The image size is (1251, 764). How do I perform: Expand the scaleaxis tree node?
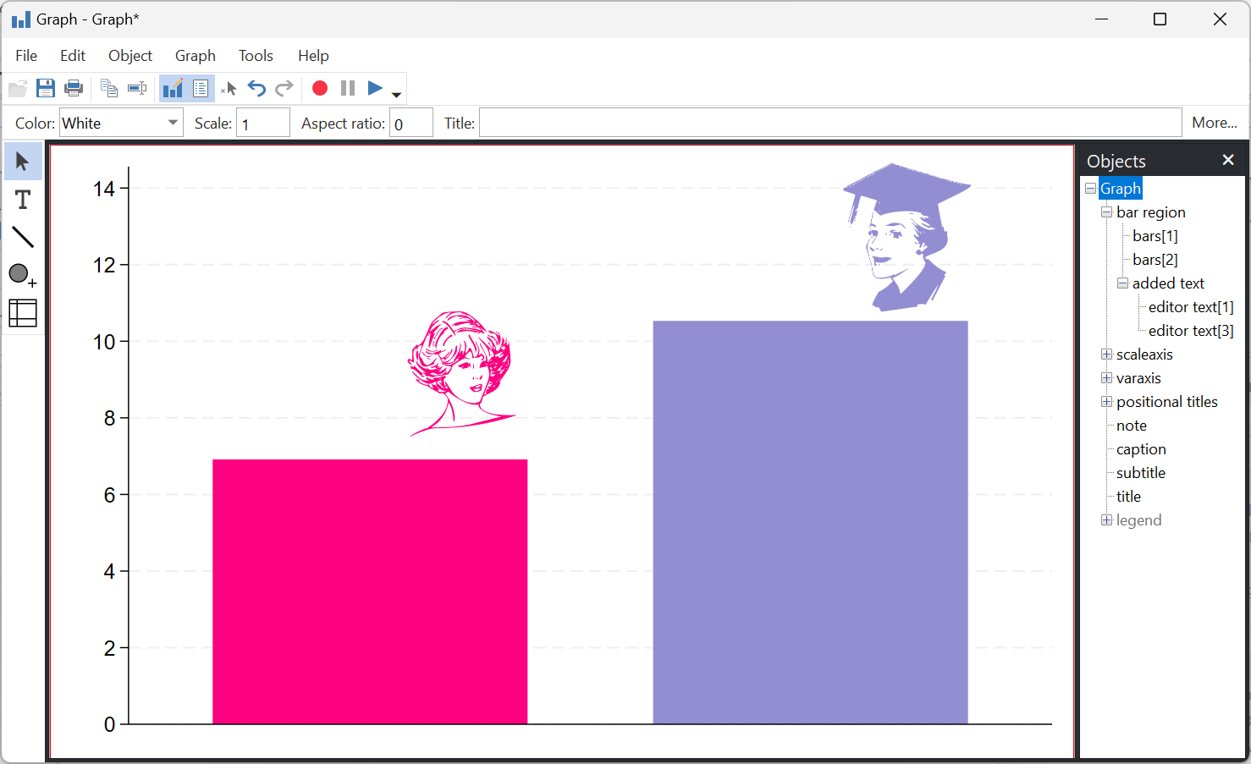1106,355
